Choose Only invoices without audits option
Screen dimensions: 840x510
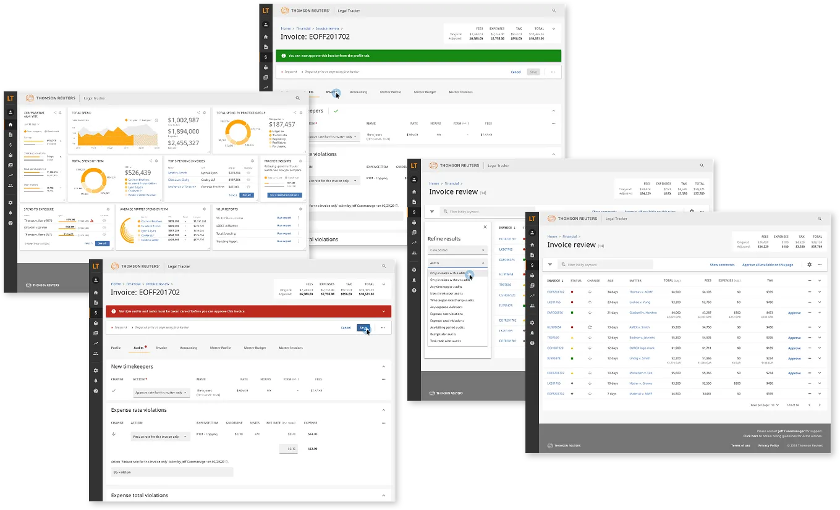point(450,280)
